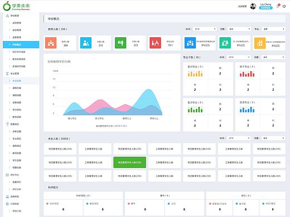Viewport: 290px width, 217px height.
Task: Click the 学校概况 page header title
Action: (x=54, y=19)
